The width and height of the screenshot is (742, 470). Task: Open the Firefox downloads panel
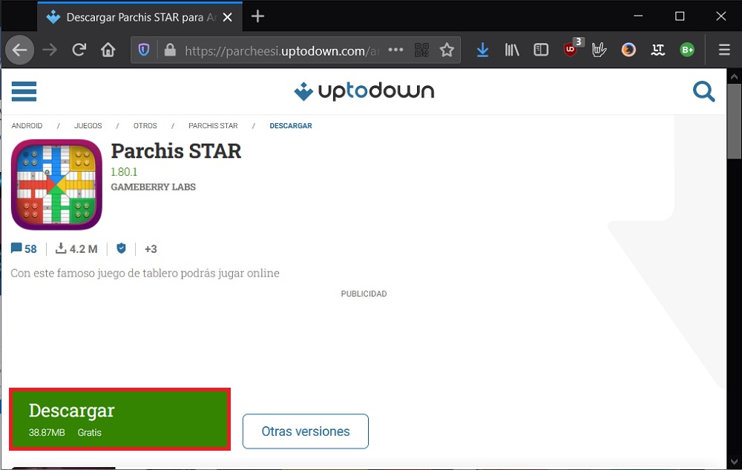click(x=483, y=50)
